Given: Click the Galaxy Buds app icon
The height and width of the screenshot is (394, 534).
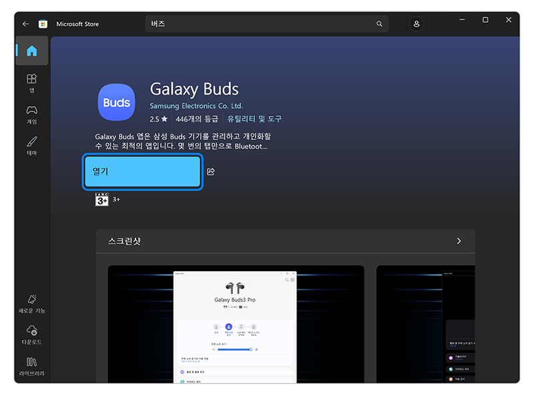Looking at the screenshot, I should click(116, 102).
